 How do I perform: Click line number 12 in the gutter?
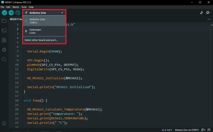tap(17, 74)
